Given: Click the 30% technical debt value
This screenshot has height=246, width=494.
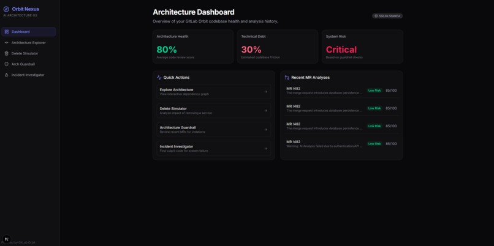Looking at the screenshot, I should point(251,50).
